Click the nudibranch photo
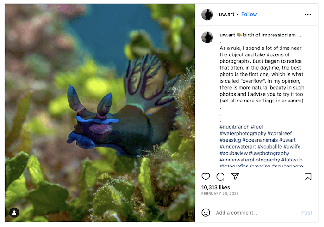The image size is (324, 227). tap(100, 113)
